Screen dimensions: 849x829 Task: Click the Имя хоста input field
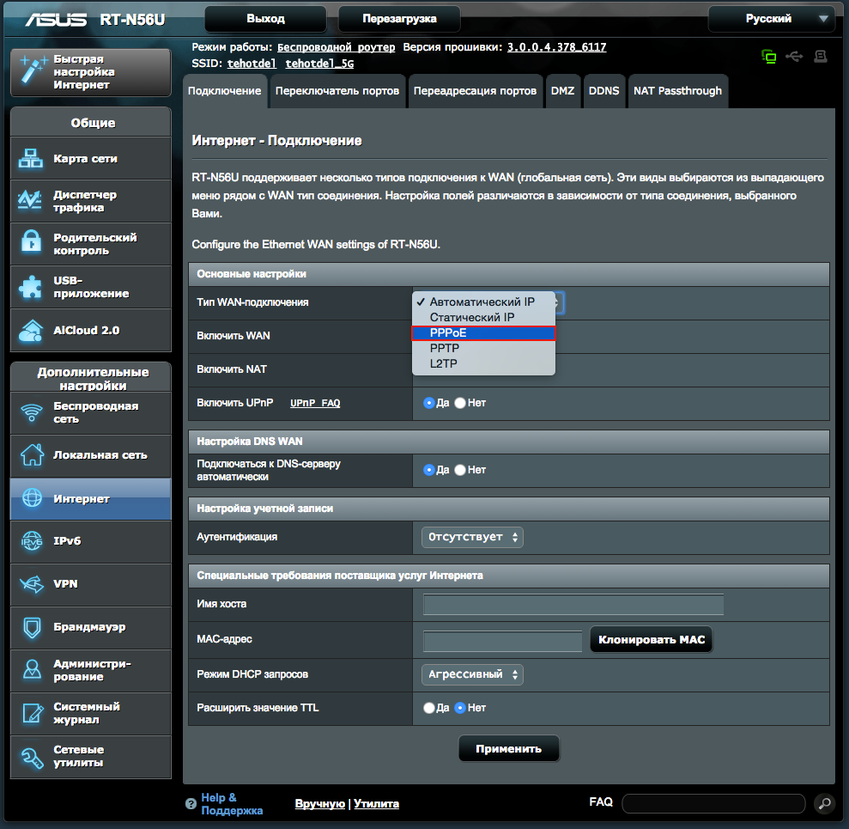[573, 604]
